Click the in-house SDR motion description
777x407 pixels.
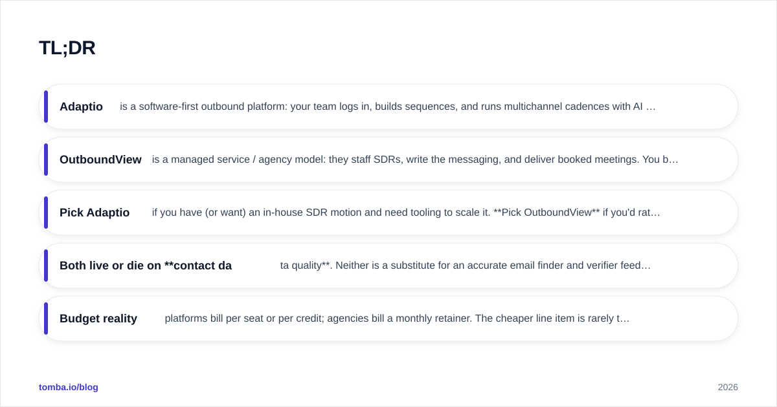coord(406,213)
